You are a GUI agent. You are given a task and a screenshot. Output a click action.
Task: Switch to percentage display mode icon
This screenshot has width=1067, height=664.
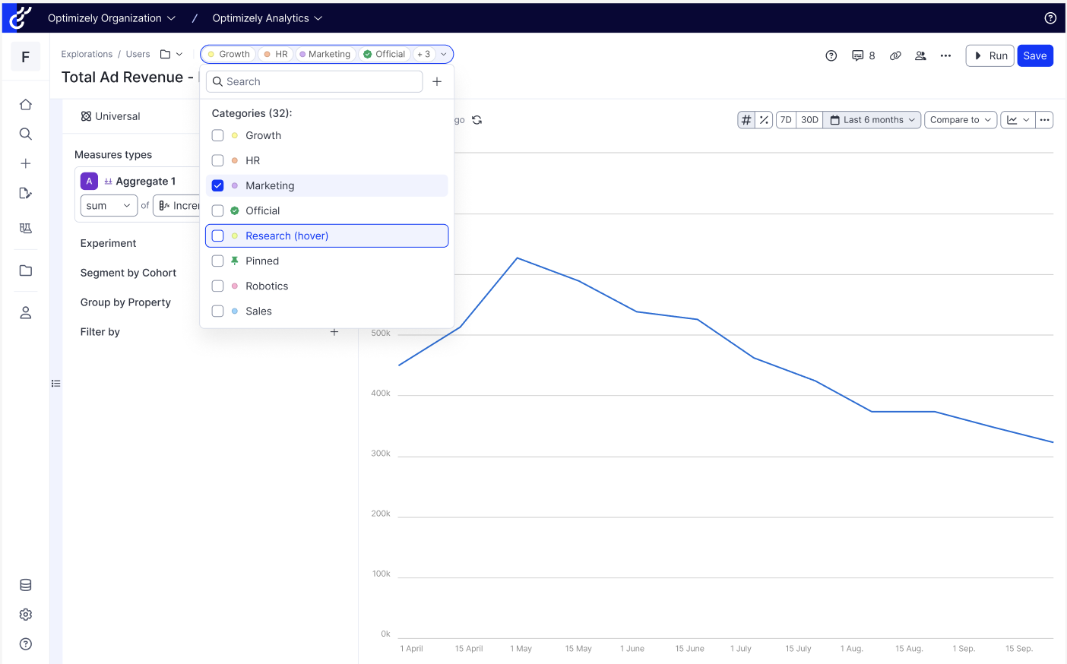[764, 120]
